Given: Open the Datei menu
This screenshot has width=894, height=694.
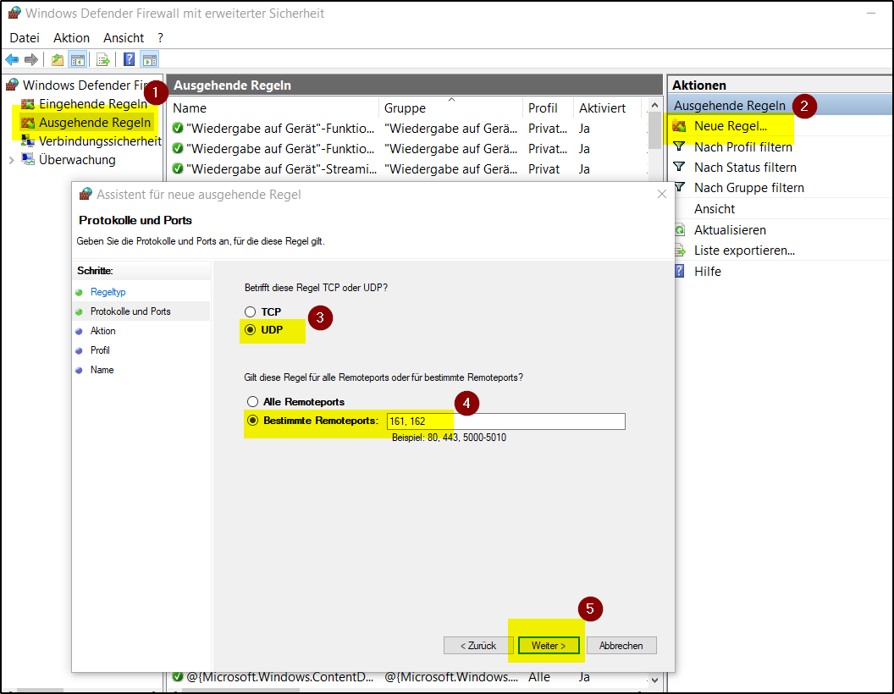Looking at the screenshot, I should 25,37.
